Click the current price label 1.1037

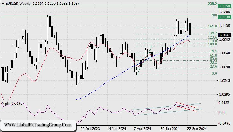click(225, 35)
